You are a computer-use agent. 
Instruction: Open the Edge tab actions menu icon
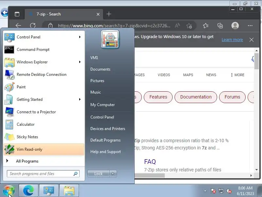coord(17,14)
